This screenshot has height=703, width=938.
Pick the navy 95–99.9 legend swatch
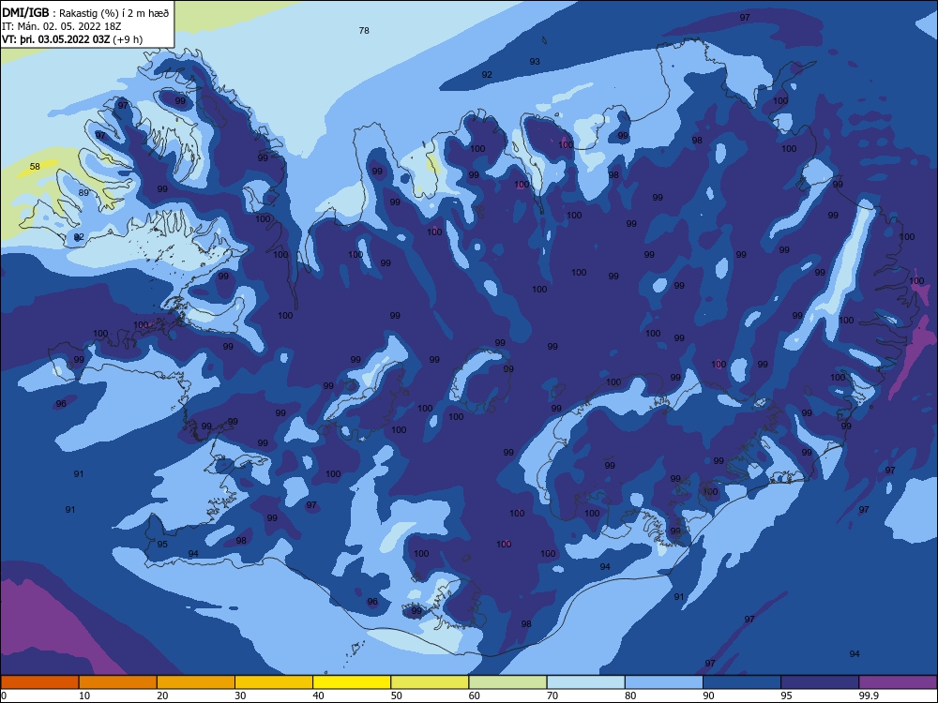pos(820,682)
